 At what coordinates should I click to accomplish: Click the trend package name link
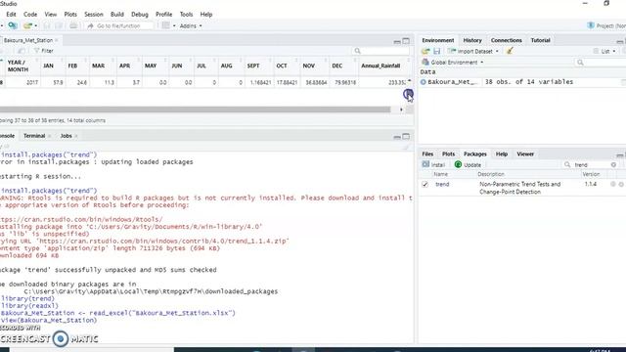[x=442, y=185]
